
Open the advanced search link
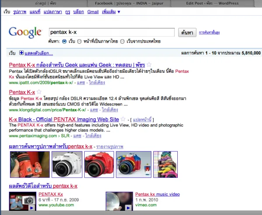click(209, 32)
